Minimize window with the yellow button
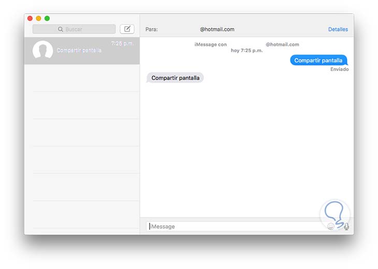Image resolution: width=378 pixels, height=269 pixels. [38, 18]
